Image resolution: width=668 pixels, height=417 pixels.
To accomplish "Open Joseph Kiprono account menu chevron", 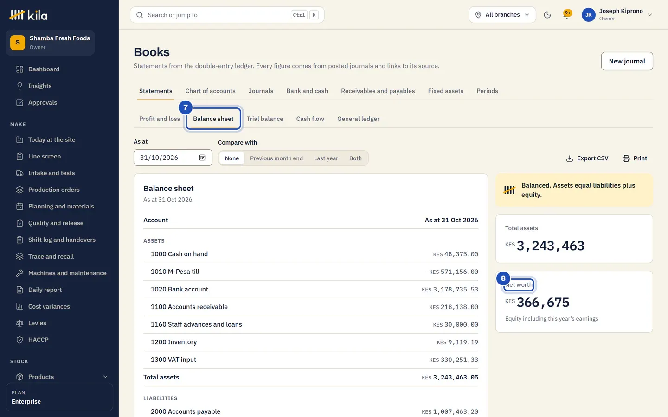I will [x=650, y=15].
